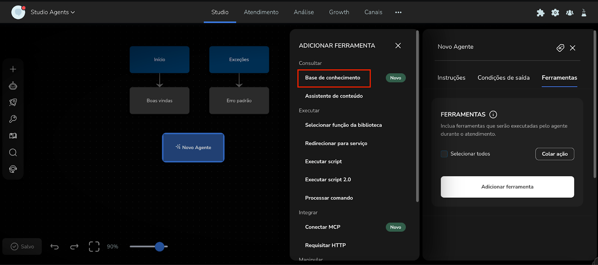Image resolution: width=598 pixels, height=265 pixels.
Task: Open the robot agent icon in sidebar
Action: point(13,86)
